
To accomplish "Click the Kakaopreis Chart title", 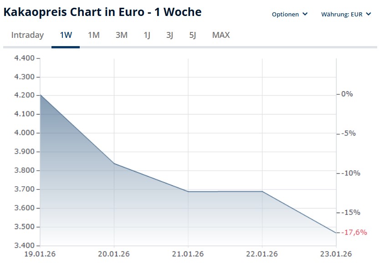I will [x=102, y=12].
